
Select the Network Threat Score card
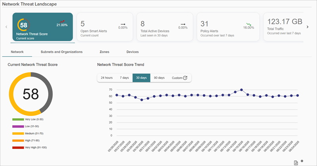(x=43, y=27)
